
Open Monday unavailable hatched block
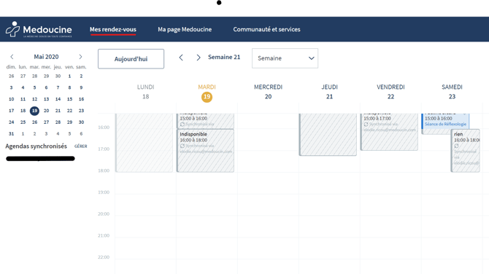point(144,143)
